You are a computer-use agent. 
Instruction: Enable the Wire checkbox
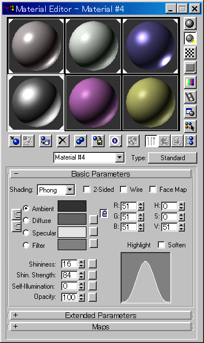tap(123, 190)
